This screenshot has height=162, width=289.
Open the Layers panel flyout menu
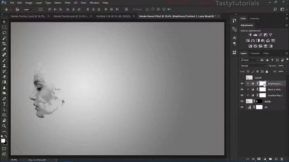[x=287, y=53]
